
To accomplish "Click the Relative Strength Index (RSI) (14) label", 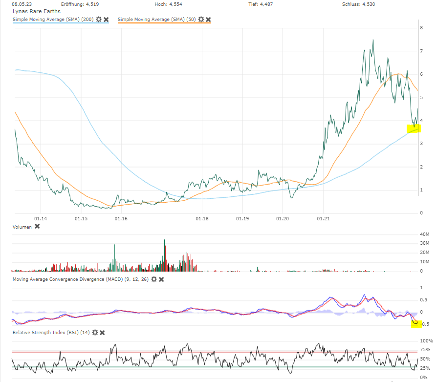I will tap(51, 333).
